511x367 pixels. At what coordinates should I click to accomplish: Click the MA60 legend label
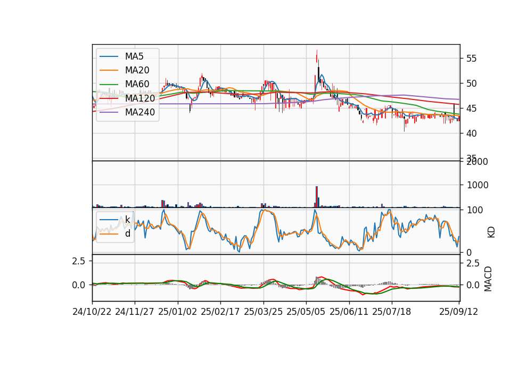137,84
